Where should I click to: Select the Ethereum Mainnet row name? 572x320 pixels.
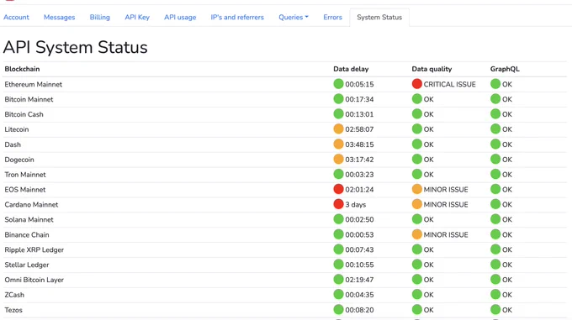(x=33, y=84)
